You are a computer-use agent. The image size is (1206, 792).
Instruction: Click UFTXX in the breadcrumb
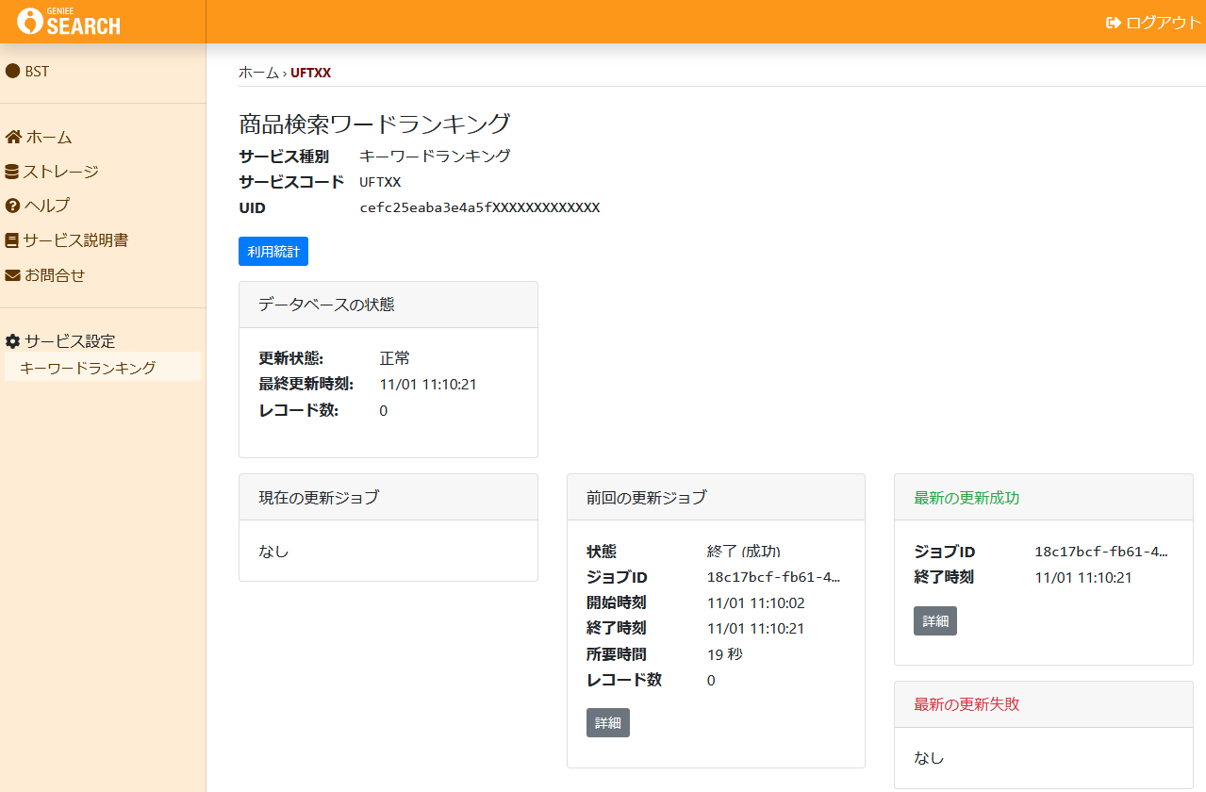point(310,73)
